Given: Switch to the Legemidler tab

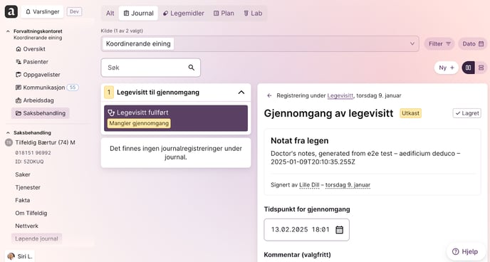Looking at the screenshot, I should tap(184, 13).
